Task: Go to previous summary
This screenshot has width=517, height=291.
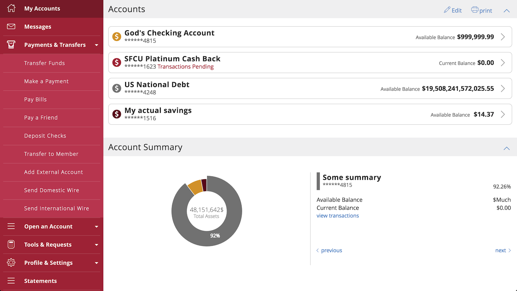Action: (x=329, y=250)
